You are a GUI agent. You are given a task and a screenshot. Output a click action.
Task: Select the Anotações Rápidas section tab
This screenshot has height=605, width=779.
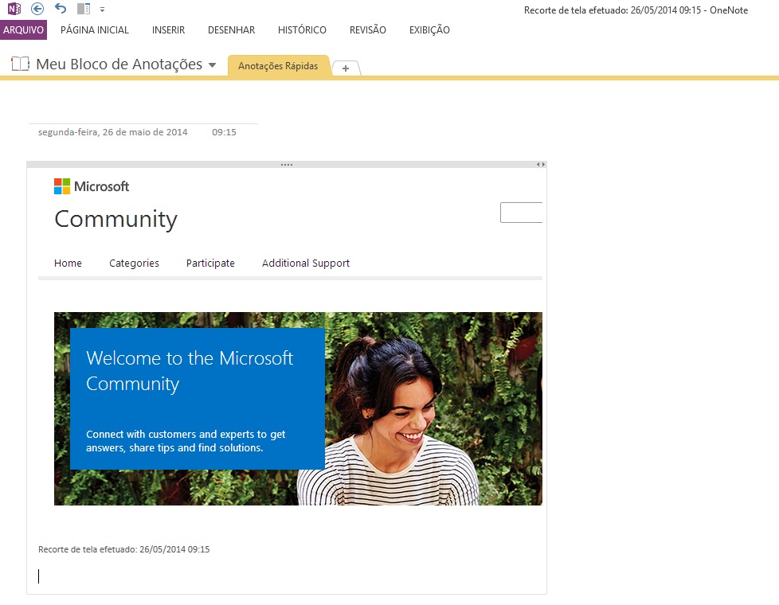point(278,65)
